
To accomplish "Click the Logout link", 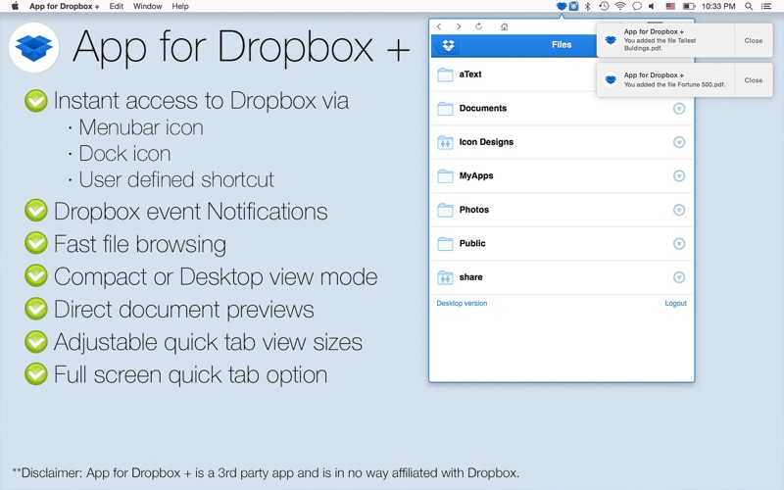I will 675,303.
